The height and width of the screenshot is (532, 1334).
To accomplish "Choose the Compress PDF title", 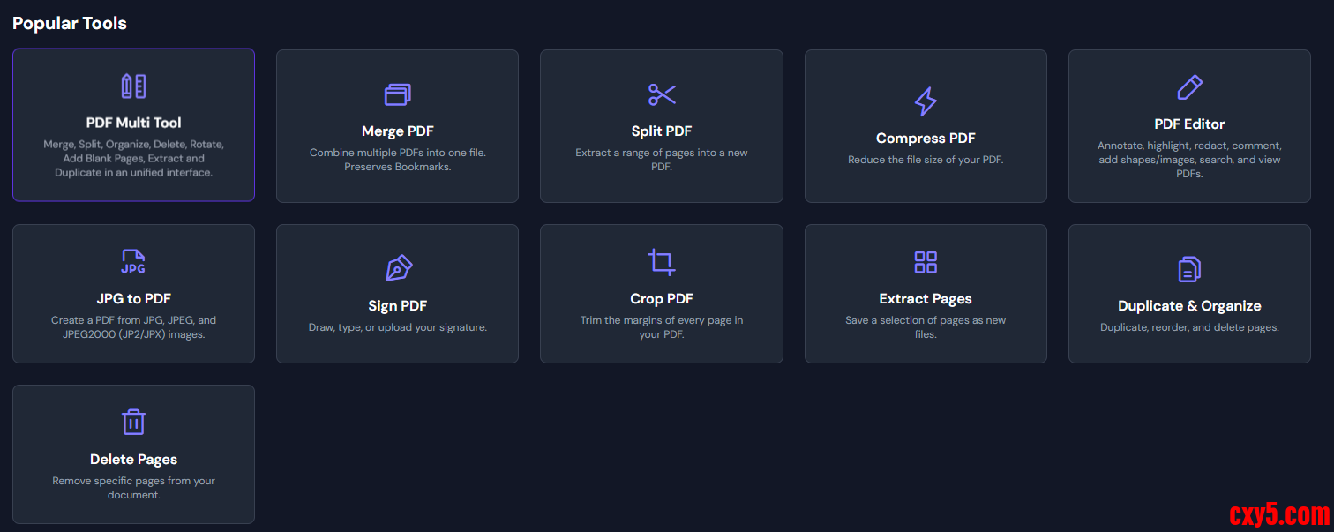I will pos(926,139).
